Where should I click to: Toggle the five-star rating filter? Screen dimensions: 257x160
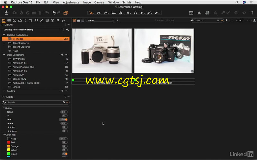(66, 131)
